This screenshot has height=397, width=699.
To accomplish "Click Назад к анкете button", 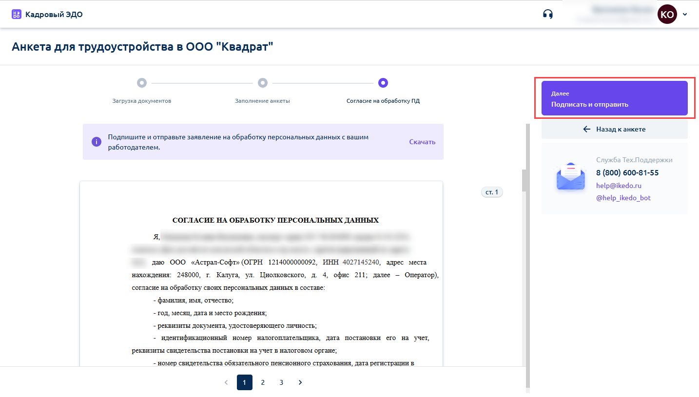I will [614, 129].
